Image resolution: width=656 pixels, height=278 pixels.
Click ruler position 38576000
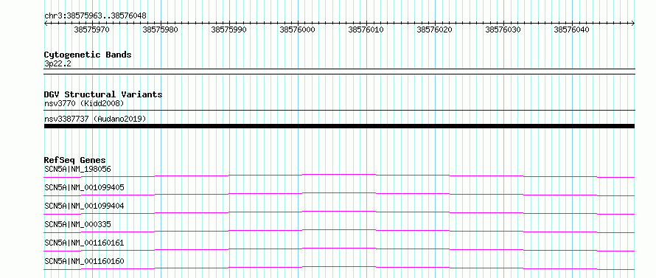coord(297,29)
